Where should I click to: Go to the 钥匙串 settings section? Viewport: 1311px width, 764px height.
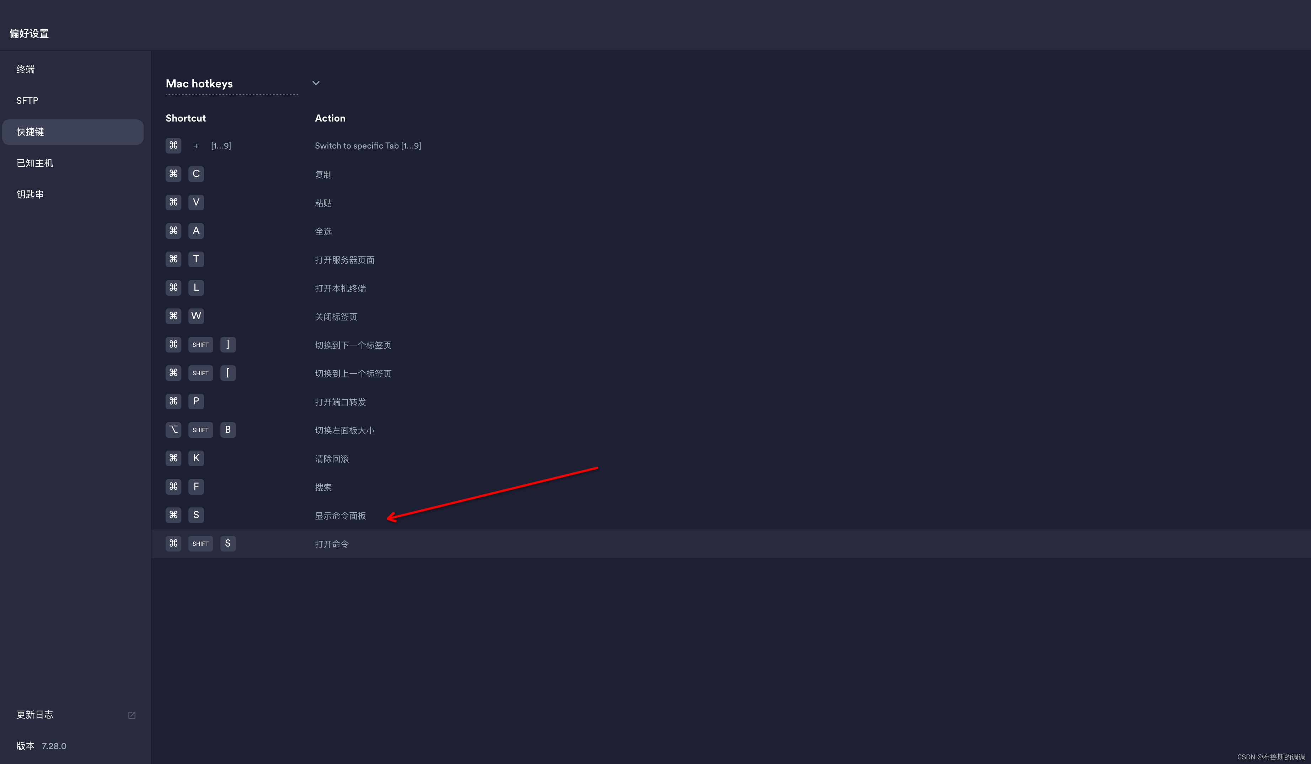[30, 194]
